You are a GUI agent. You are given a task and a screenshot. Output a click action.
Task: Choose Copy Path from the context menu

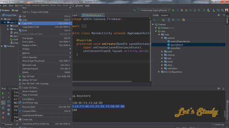(x=45, y=23)
